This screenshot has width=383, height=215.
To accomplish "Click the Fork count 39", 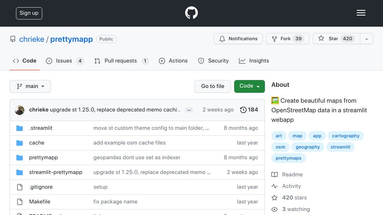I will (298, 39).
